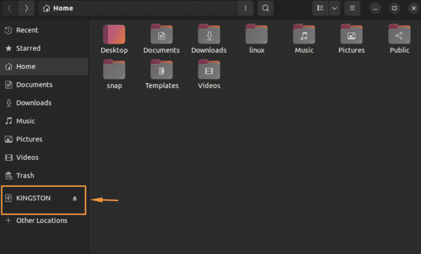This screenshot has height=254, width=421.
Task: Click the back navigation arrow
Action: coord(9,8)
